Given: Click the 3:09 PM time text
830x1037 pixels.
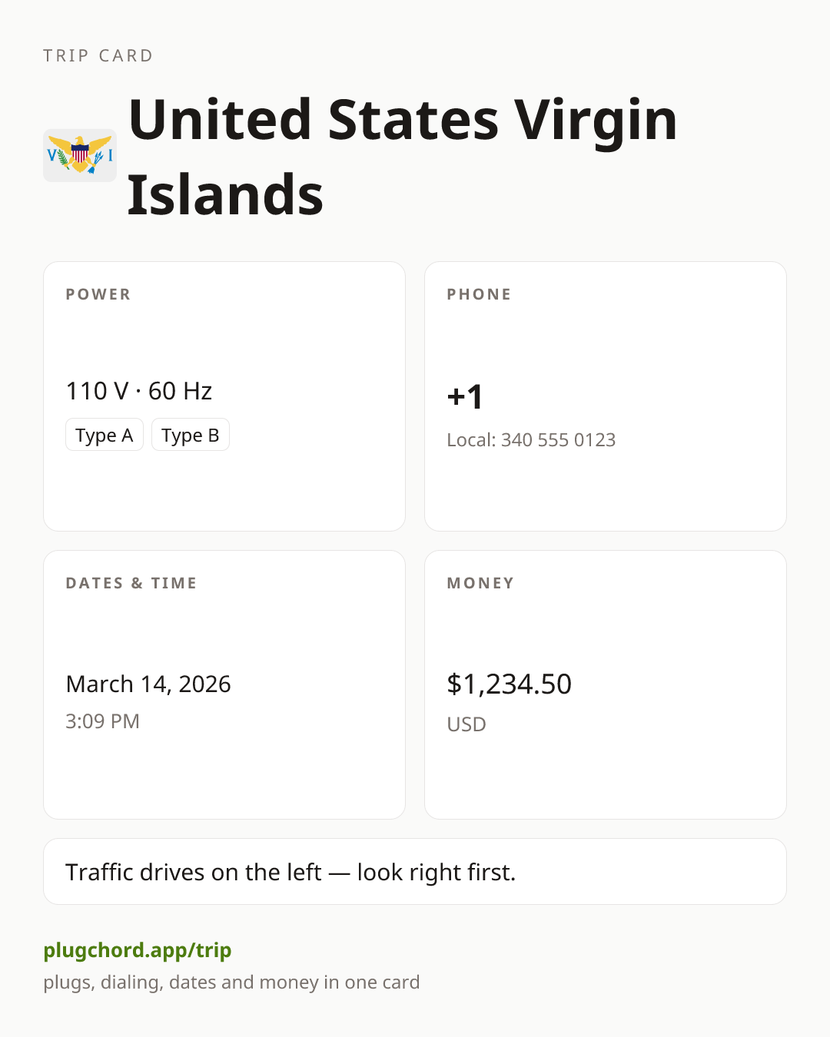Looking at the screenshot, I should tap(102, 721).
